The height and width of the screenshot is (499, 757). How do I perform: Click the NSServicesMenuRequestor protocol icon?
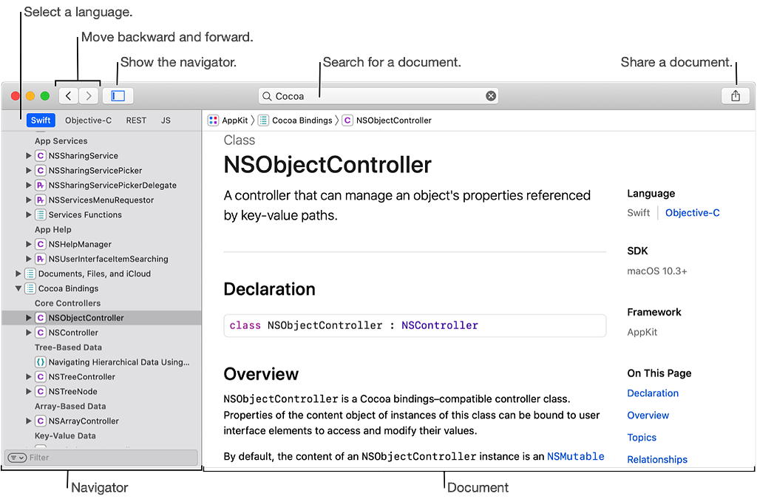41,200
